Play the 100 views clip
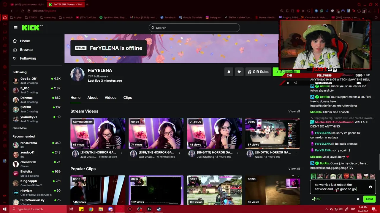 point(214,190)
